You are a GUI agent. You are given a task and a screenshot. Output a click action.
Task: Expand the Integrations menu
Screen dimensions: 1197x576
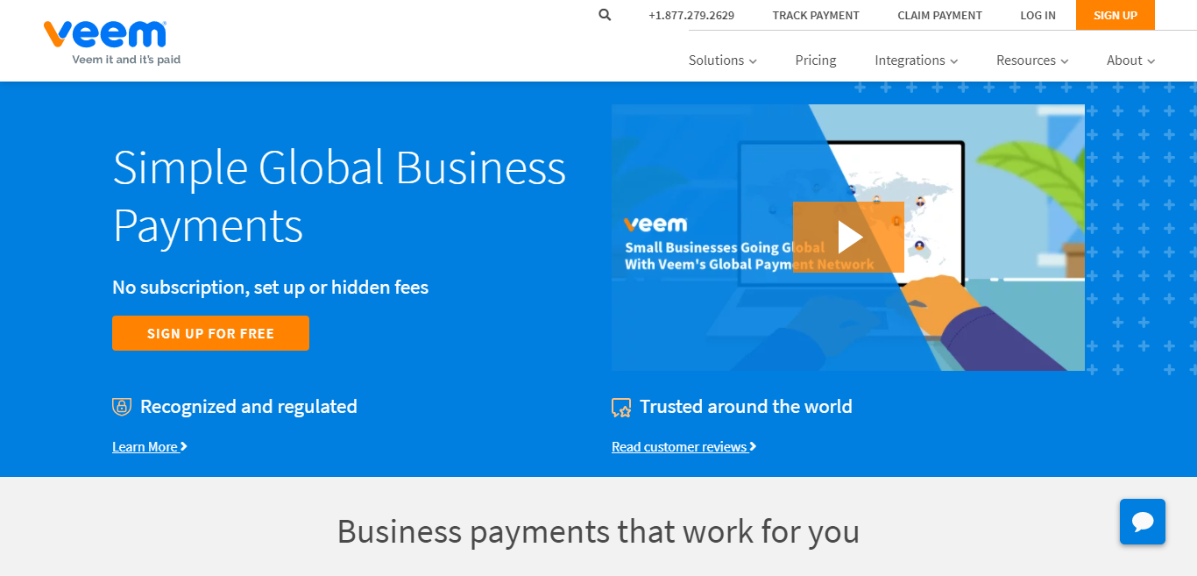917,60
